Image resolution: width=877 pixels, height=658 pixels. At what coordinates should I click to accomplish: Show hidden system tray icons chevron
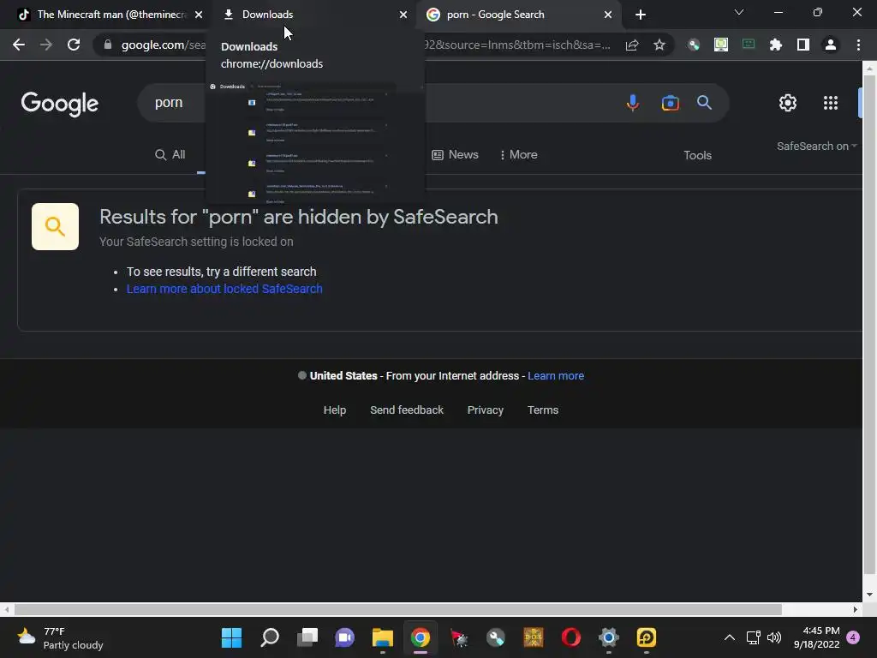(x=730, y=637)
